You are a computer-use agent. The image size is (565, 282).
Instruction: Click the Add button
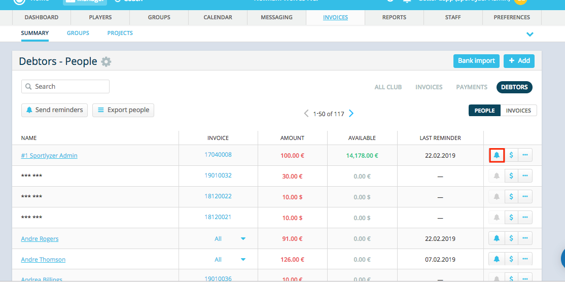(519, 61)
